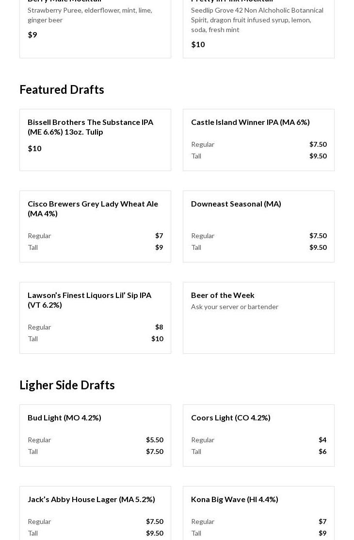This screenshot has width=354, height=540.
Task: Click Cisco Brewers Grey Lady Wheat Ale
Action: pos(93,209)
